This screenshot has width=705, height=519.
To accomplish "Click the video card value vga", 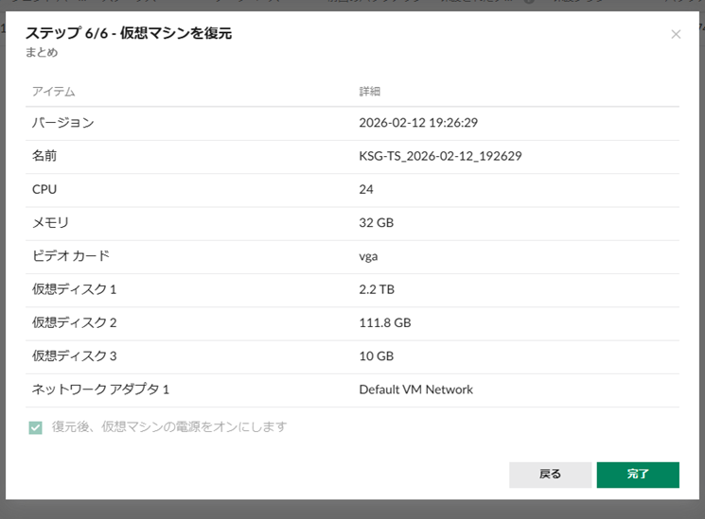I will 369,256.
